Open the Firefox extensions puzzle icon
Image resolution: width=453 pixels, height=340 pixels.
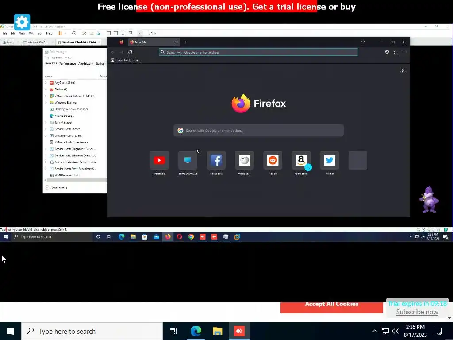395,52
